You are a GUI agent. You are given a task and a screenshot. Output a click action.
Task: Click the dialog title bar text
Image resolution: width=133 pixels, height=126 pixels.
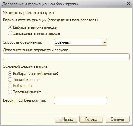[41, 4]
